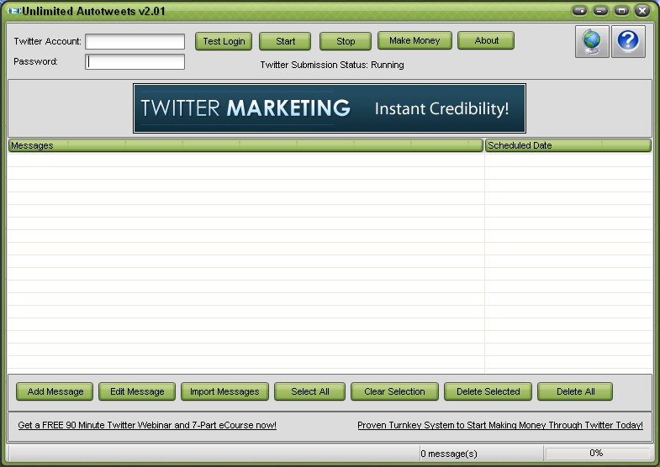
Task: Delete selected messages
Action: [488, 391]
